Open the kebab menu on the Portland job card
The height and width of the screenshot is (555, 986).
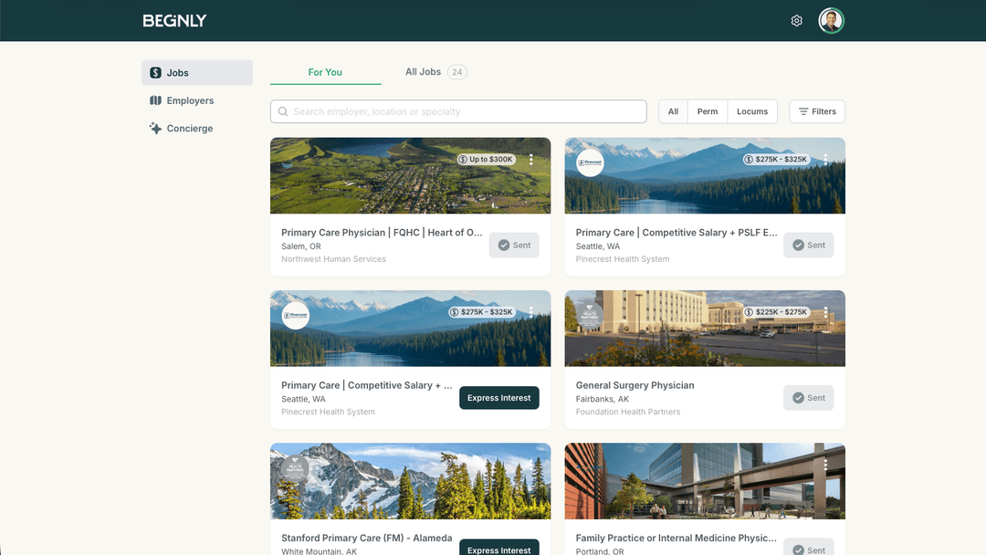pos(825,464)
